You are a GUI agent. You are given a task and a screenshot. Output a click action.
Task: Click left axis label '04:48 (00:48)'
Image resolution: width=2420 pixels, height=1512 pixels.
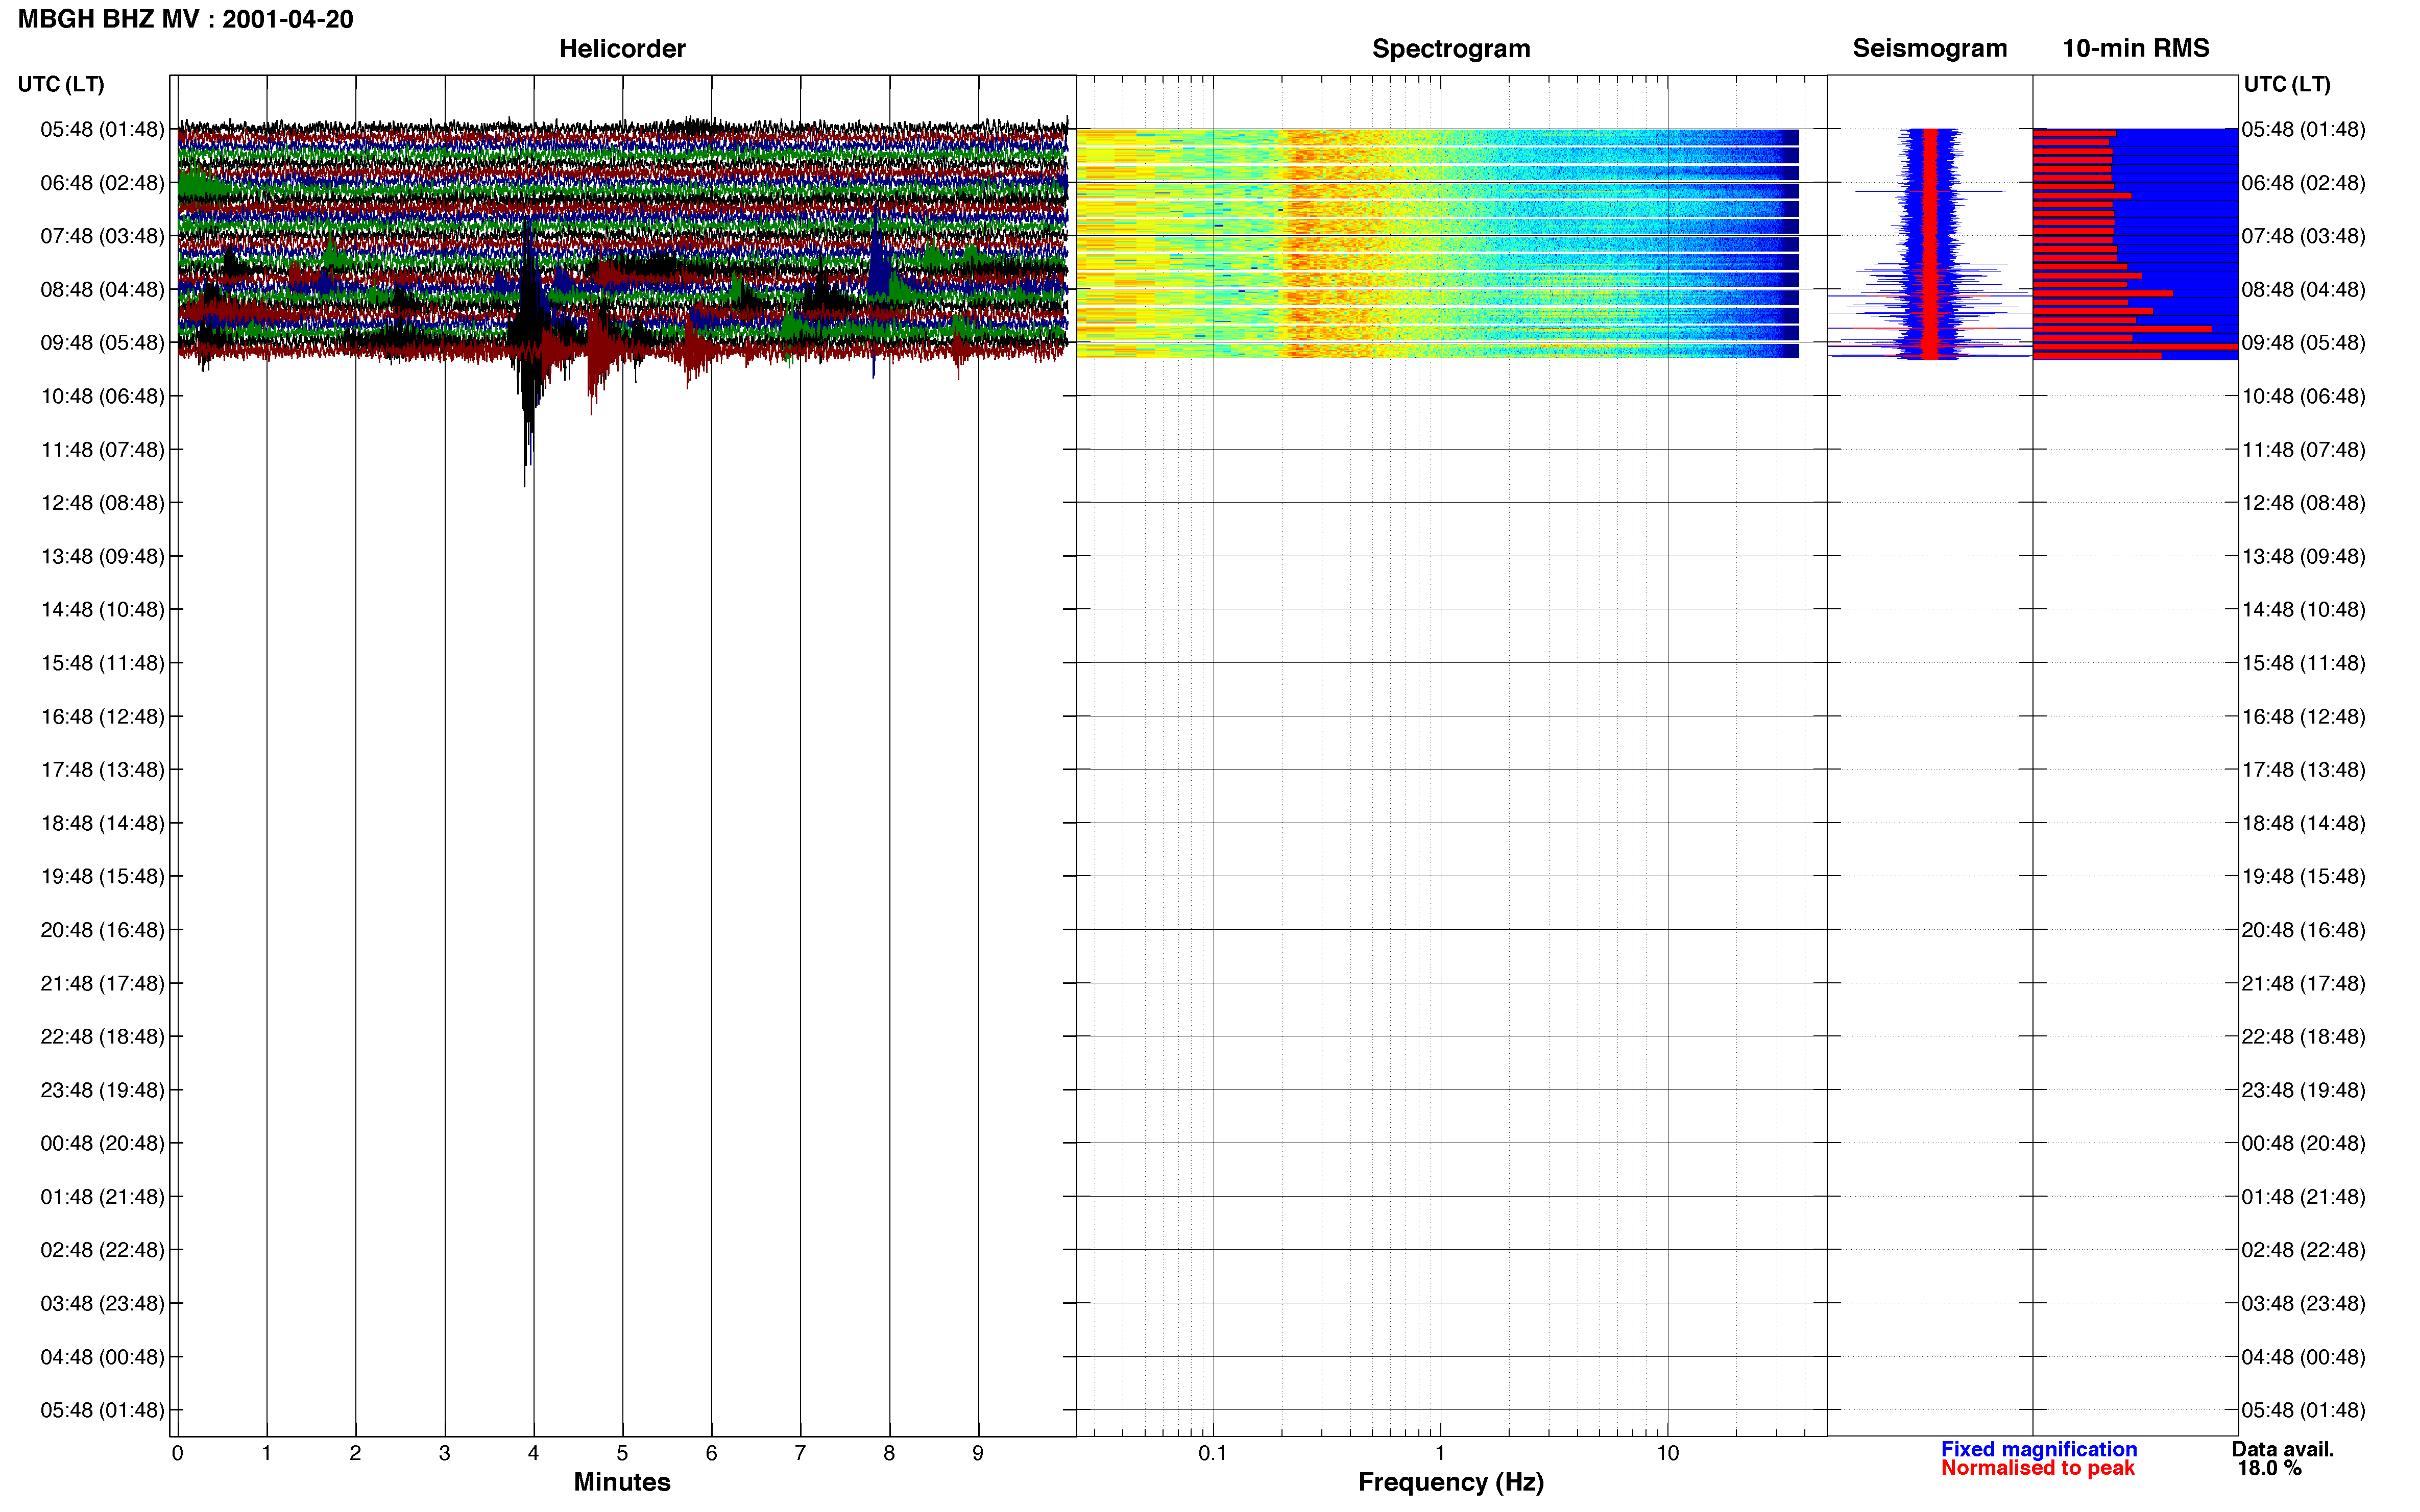coord(102,1357)
